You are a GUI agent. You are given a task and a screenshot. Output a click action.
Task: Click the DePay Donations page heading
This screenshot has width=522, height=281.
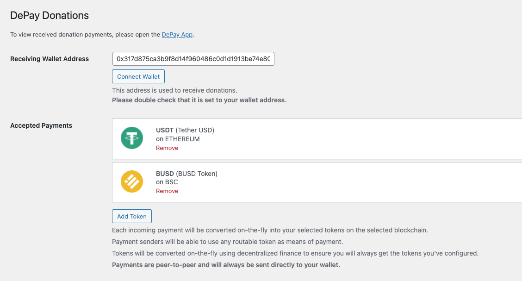50,15
